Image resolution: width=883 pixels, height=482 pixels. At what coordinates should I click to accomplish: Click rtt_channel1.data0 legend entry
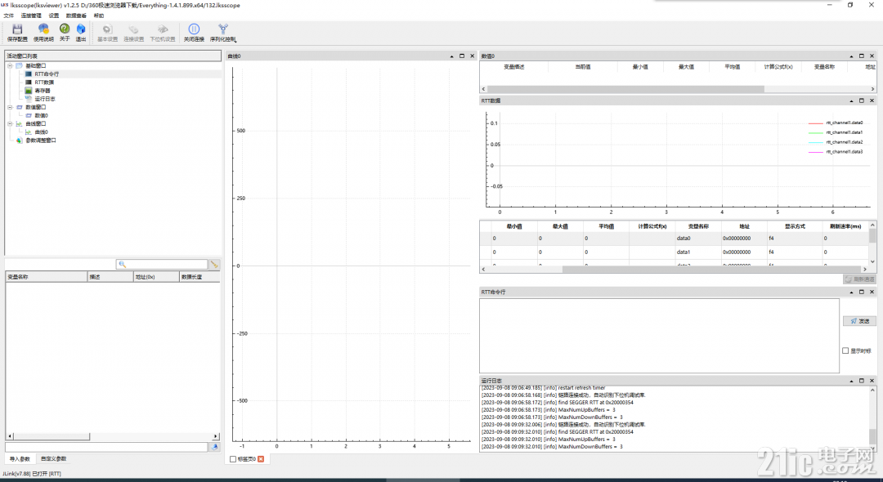coord(835,123)
